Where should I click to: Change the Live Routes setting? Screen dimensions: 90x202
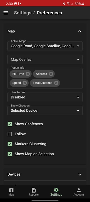(45, 97)
